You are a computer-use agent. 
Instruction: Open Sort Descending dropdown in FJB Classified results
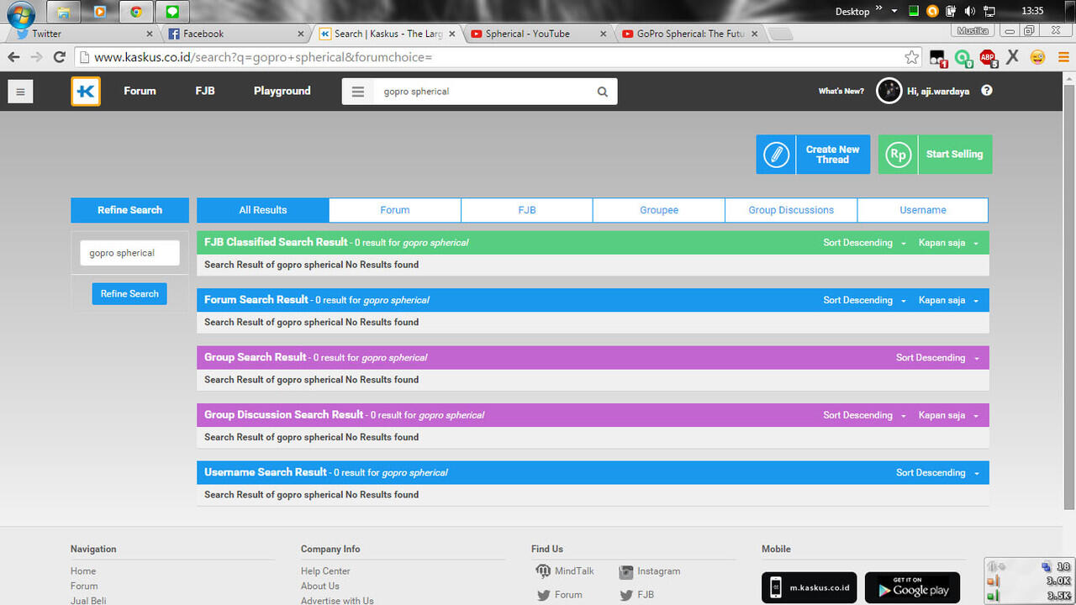click(x=864, y=243)
